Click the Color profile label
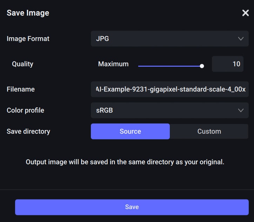254x222 pixels. click(25, 111)
